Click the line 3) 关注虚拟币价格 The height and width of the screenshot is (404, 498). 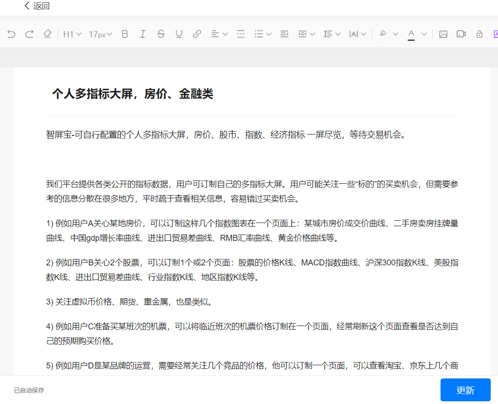[x=129, y=302]
